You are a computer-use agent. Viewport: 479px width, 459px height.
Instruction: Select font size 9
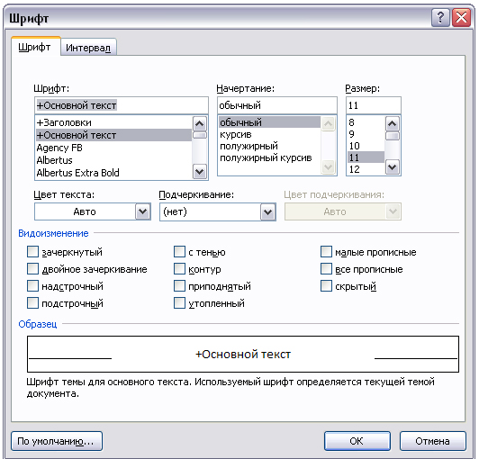click(366, 134)
